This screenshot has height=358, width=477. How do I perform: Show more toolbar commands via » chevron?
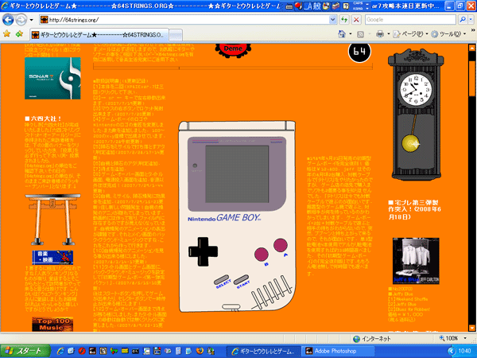[x=473, y=30]
